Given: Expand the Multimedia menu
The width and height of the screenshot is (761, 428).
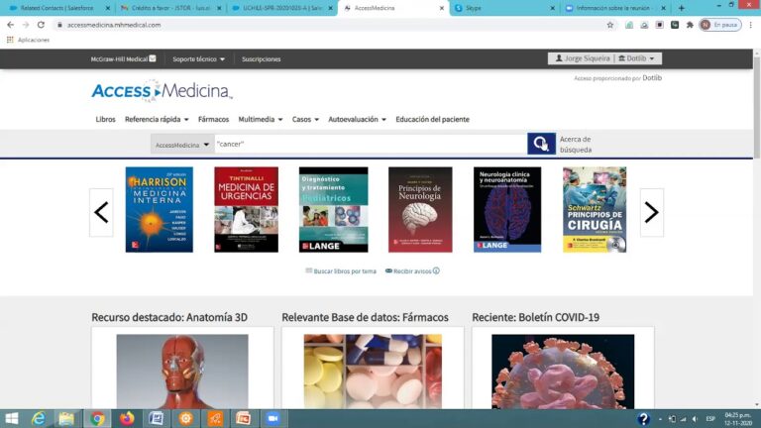Looking at the screenshot, I should [261, 119].
